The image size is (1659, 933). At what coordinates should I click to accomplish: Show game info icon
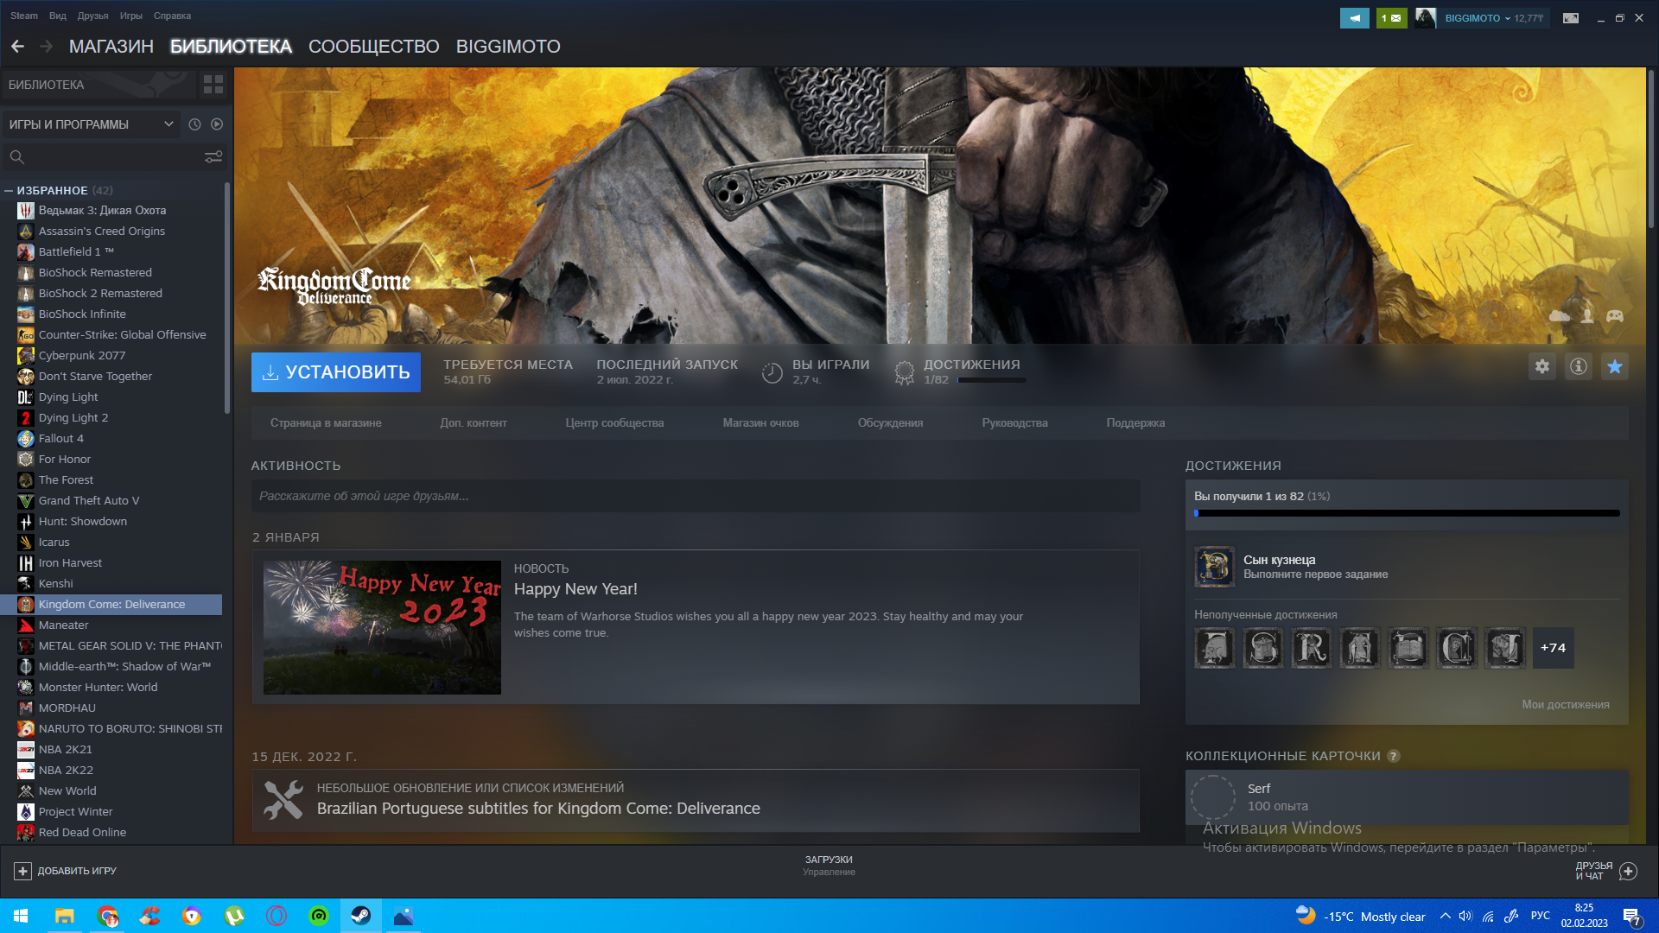pyautogui.click(x=1579, y=366)
